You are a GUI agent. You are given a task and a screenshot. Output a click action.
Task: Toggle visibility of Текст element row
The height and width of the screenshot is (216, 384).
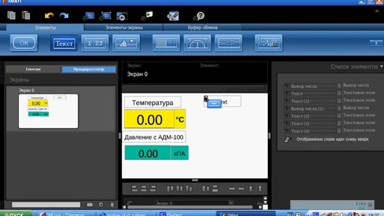[x=286, y=94]
